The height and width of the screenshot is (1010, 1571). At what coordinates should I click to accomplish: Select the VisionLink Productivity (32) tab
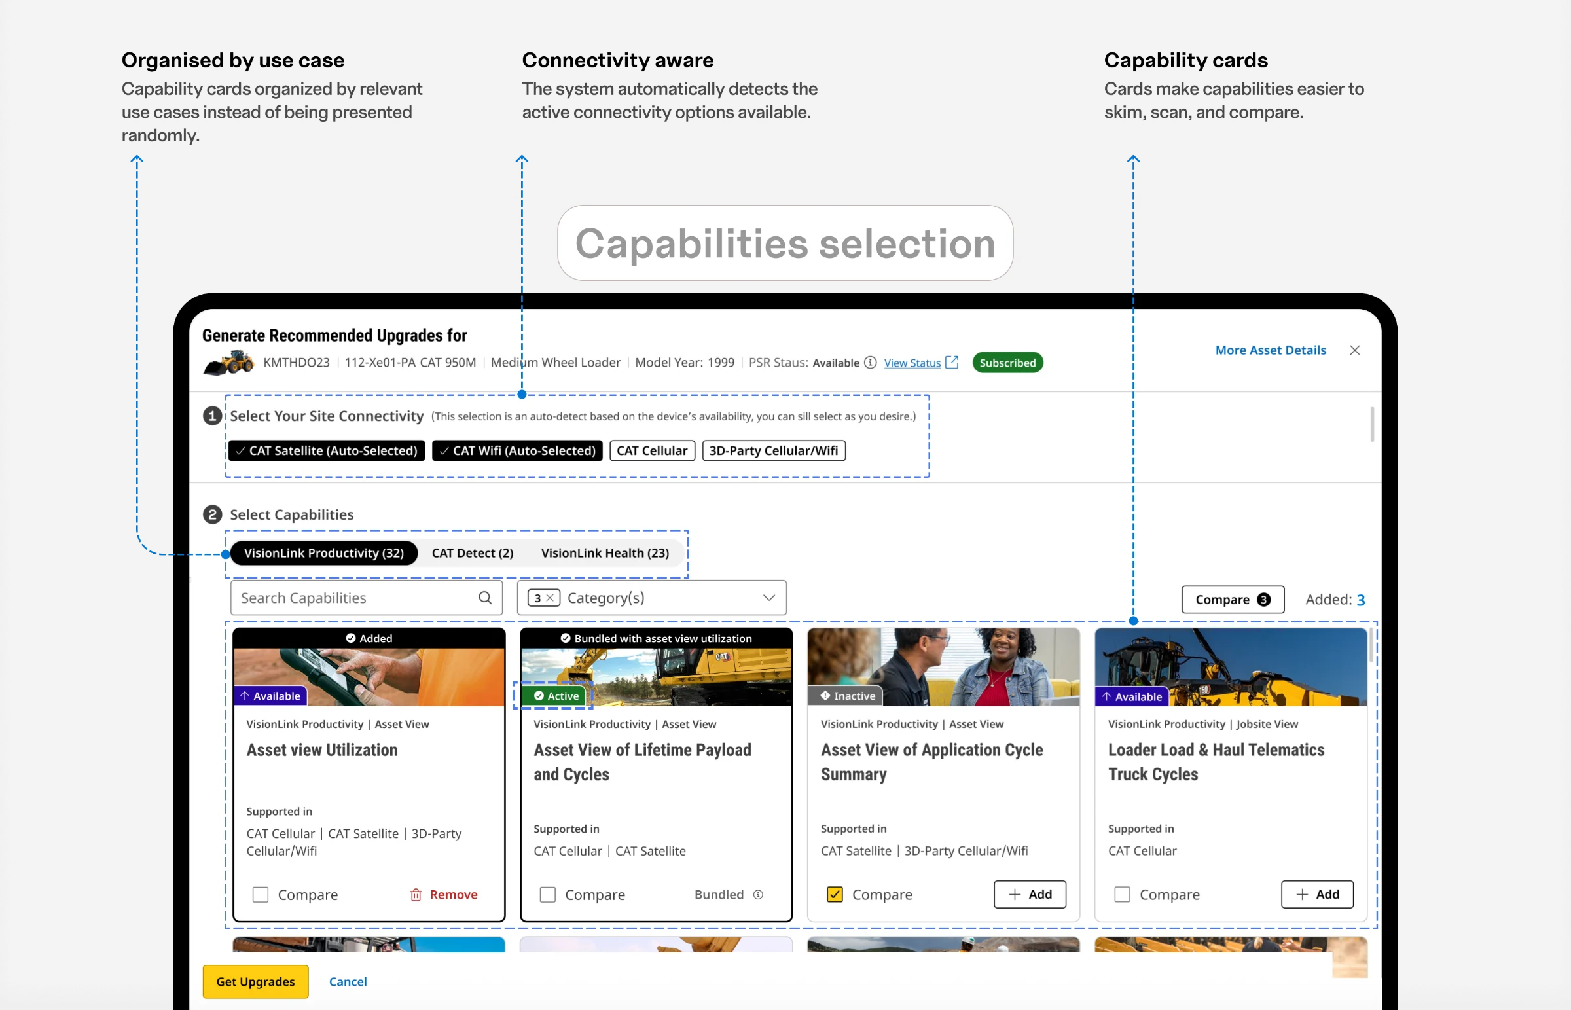click(324, 553)
